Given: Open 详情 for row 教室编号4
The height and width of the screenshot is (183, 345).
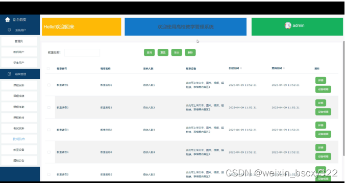Looking at the screenshot, I should pos(321,147).
